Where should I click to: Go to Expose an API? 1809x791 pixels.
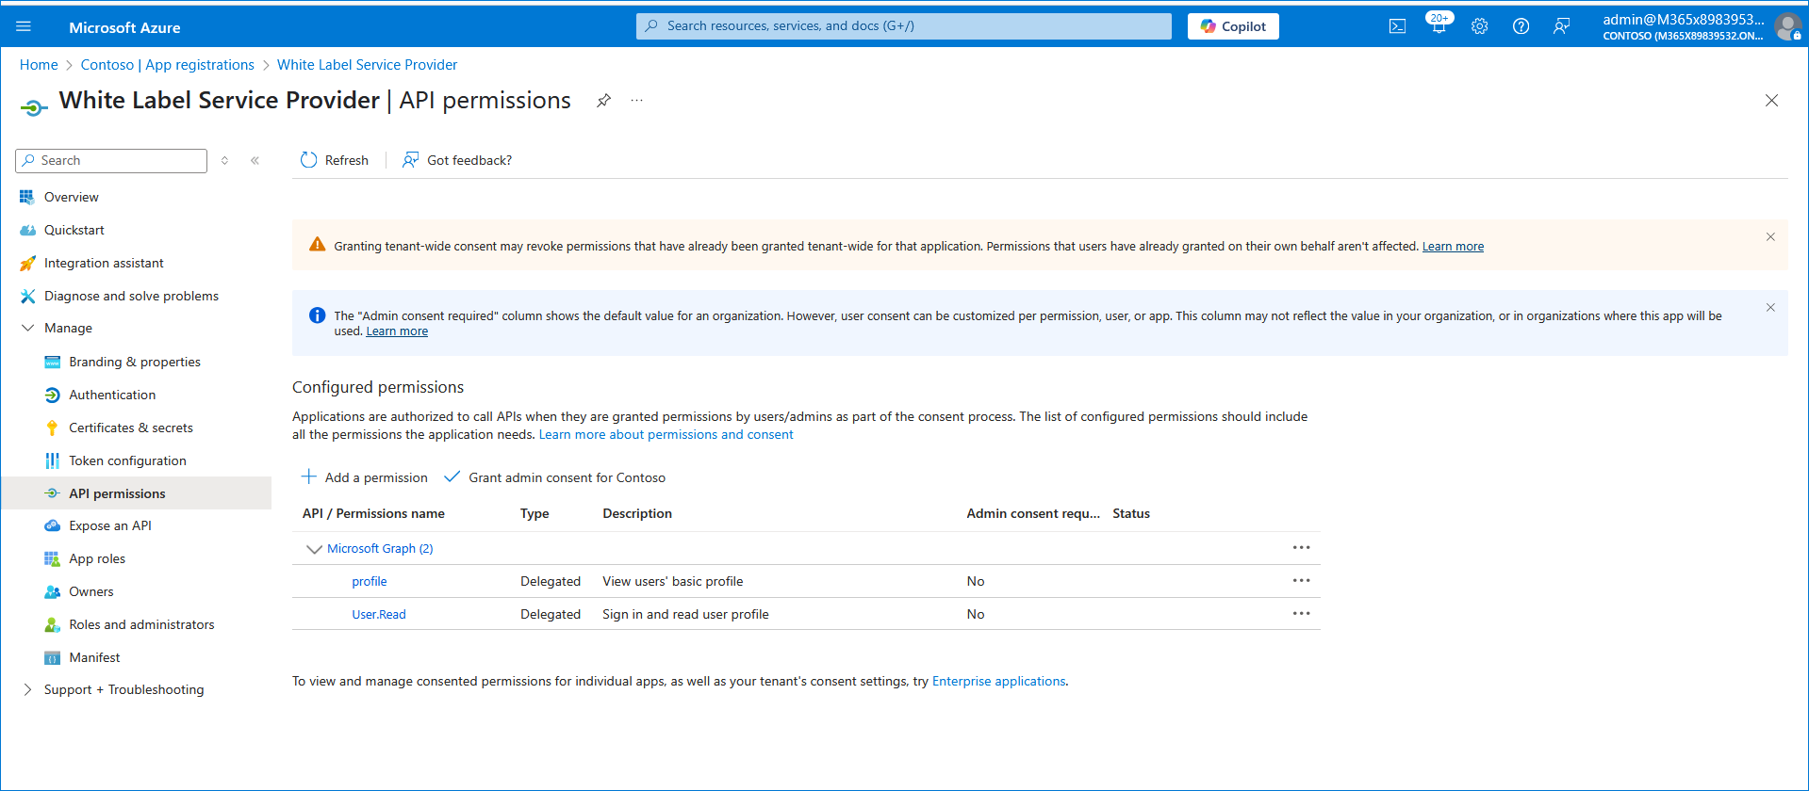(109, 525)
